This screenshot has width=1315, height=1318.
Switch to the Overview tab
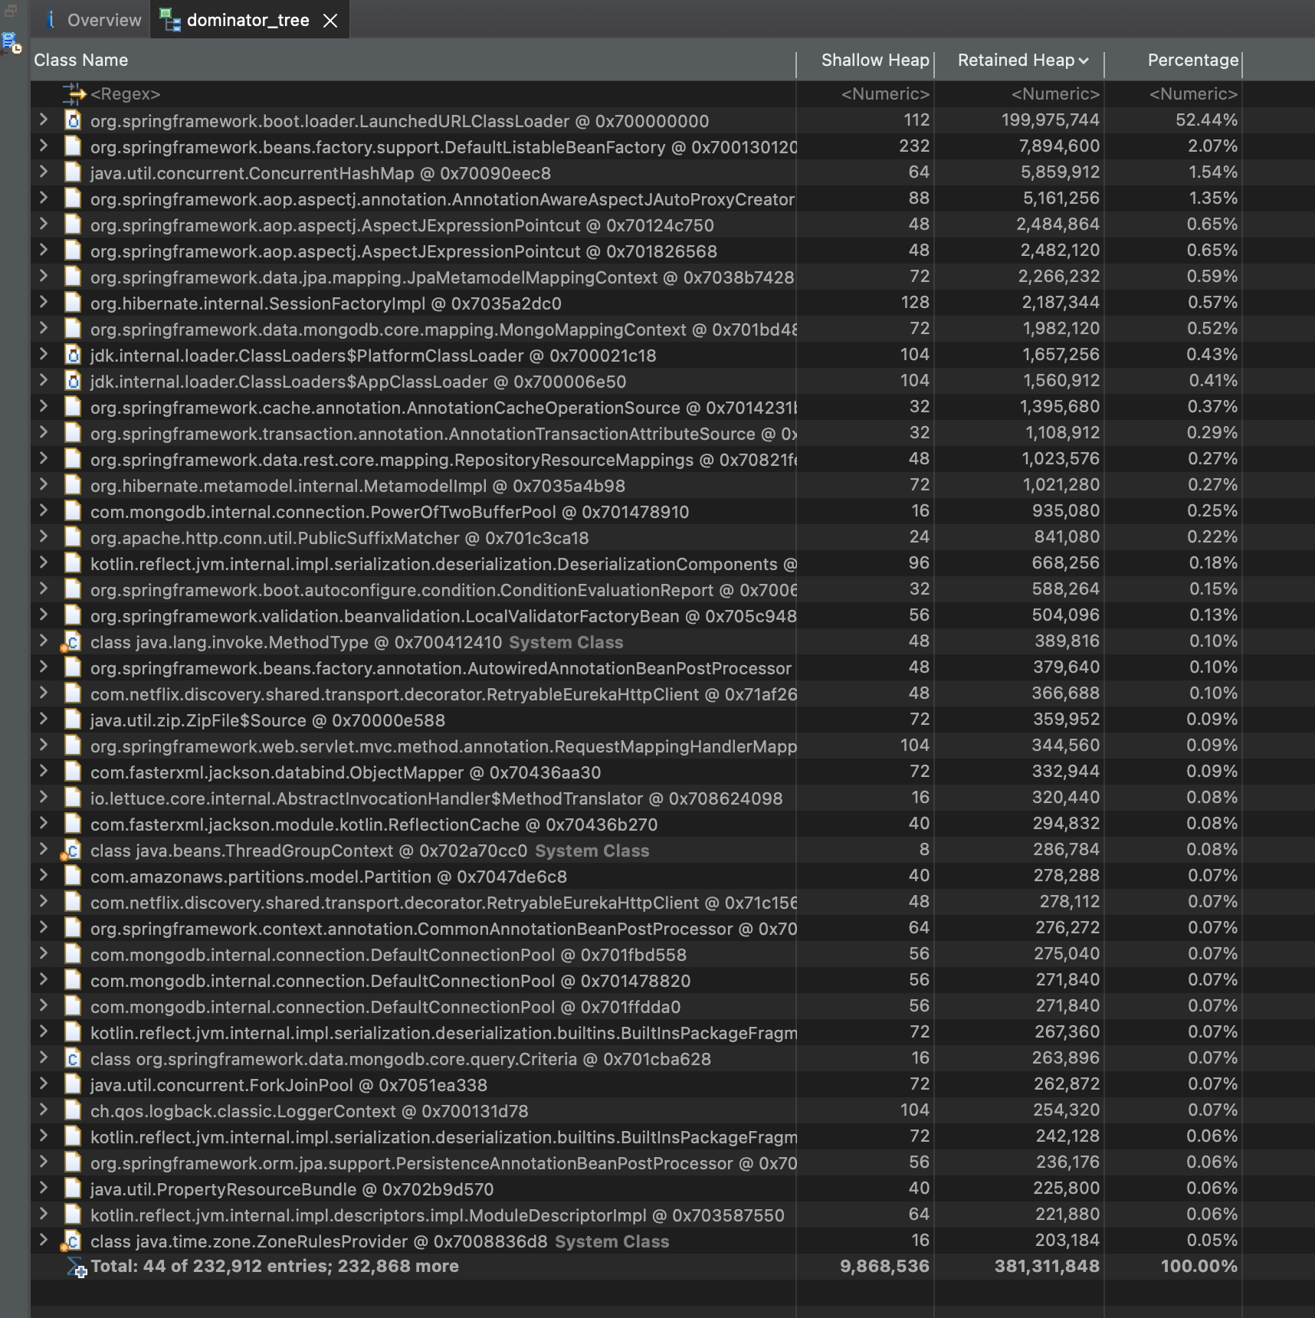click(x=93, y=20)
